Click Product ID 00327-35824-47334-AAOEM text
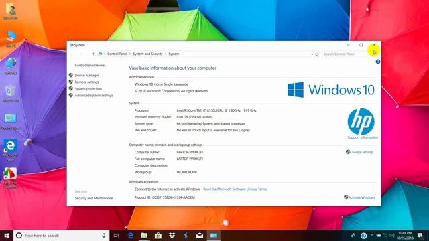Viewport: 429px width, 241px height. tap(165, 197)
